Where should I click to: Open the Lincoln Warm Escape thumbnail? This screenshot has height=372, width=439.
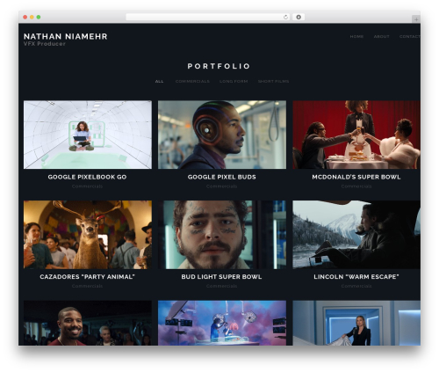pyautogui.click(x=356, y=235)
